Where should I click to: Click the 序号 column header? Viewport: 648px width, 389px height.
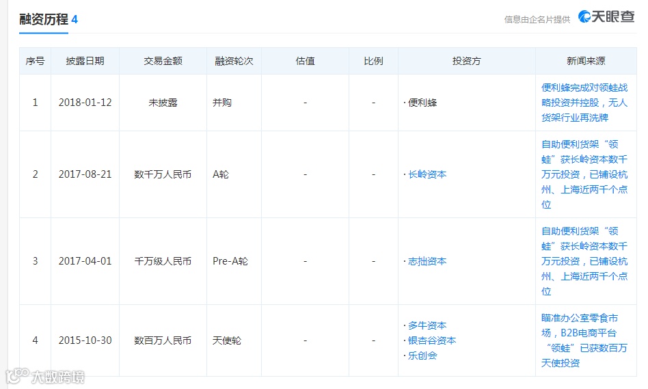35,61
